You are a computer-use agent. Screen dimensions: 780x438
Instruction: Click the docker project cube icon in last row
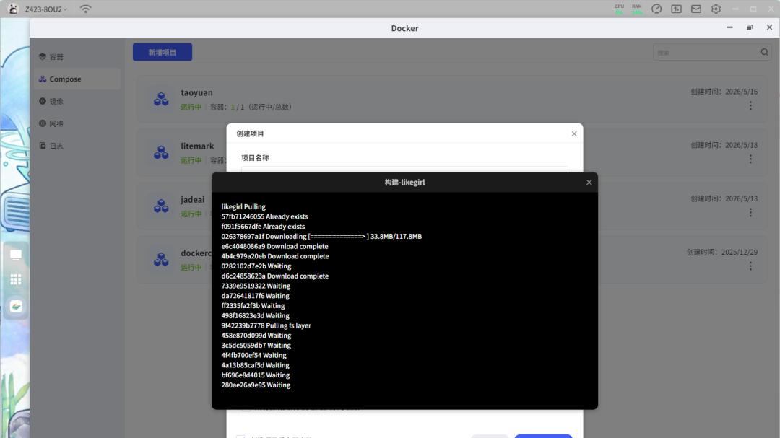[161, 260]
